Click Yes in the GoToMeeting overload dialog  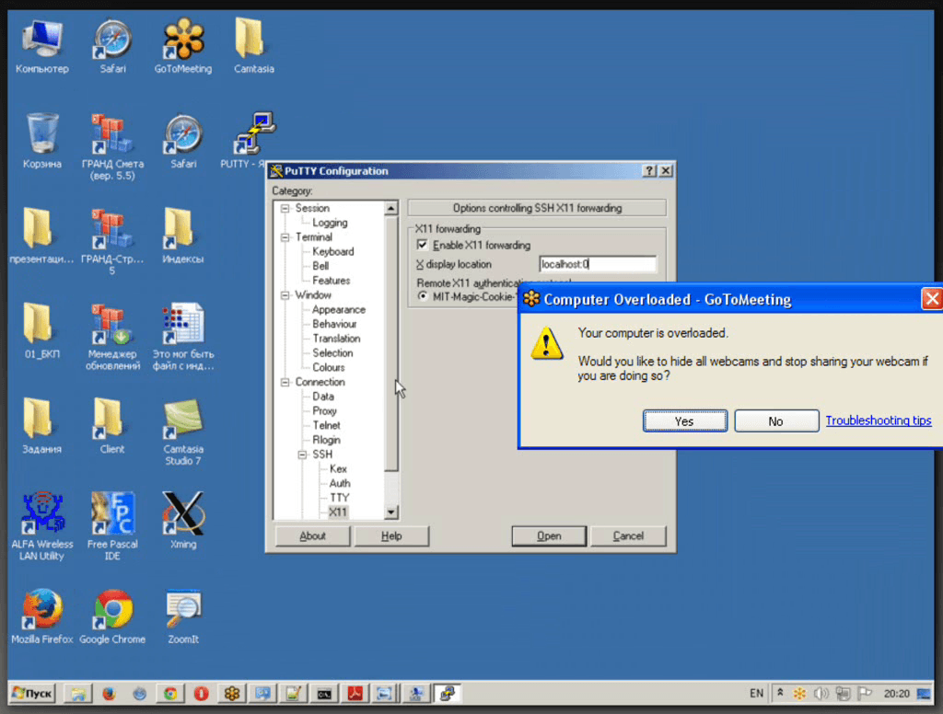pos(685,420)
